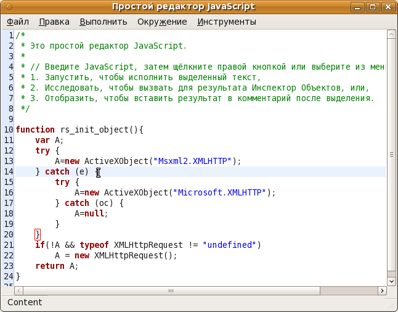Click the horizontal scrollbar right arrow
Image resolution: width=398 pixels, height=312 pixels.
(x=381, y=290)
